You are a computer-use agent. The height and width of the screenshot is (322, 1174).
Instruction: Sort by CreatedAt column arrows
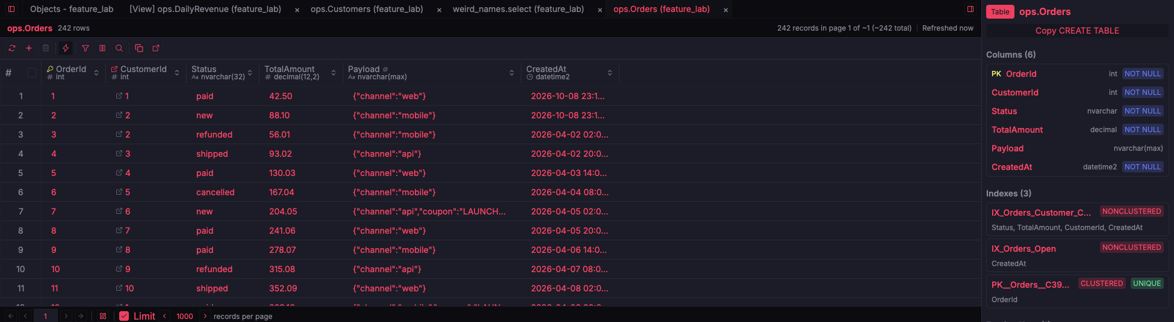coord(610,73)
